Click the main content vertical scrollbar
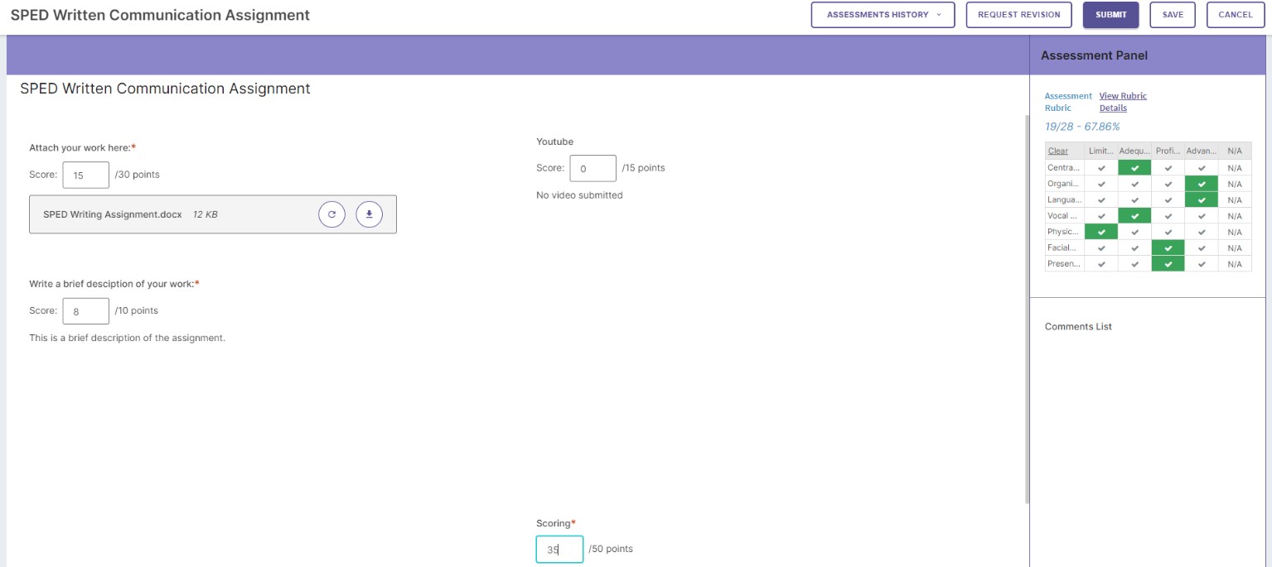This screenshot has width=1272, height=567. (1028, 310)
